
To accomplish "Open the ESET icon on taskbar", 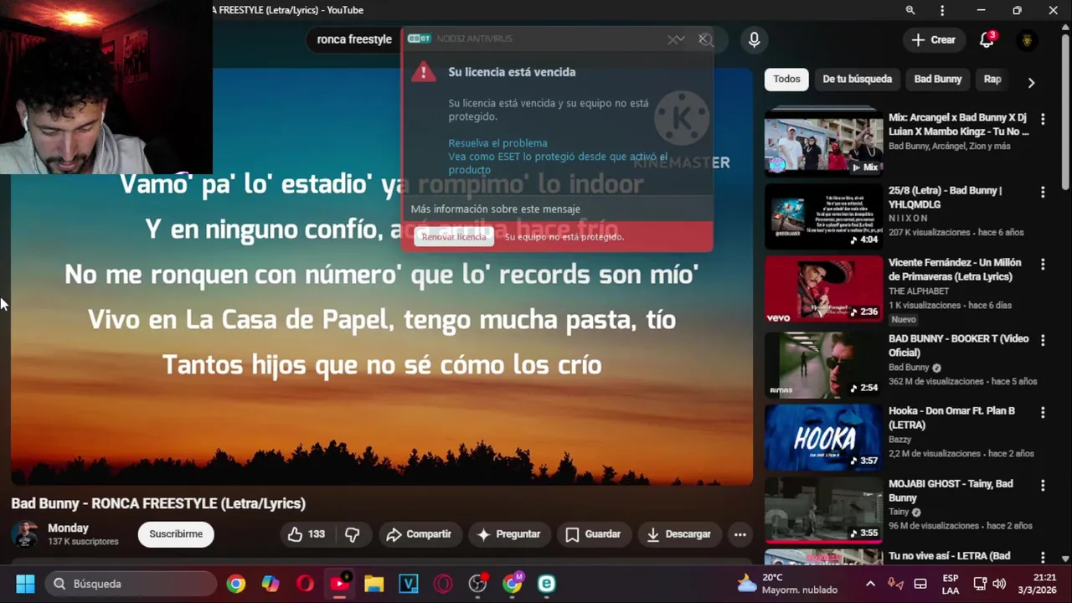I will click(546, 584).
